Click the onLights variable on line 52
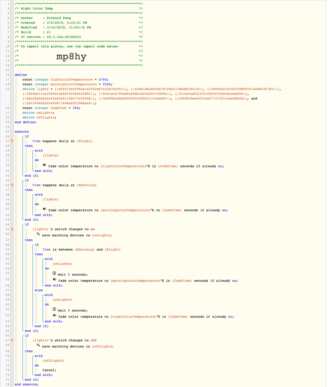This screenshot has height=387, width=328. click(62, 263)
